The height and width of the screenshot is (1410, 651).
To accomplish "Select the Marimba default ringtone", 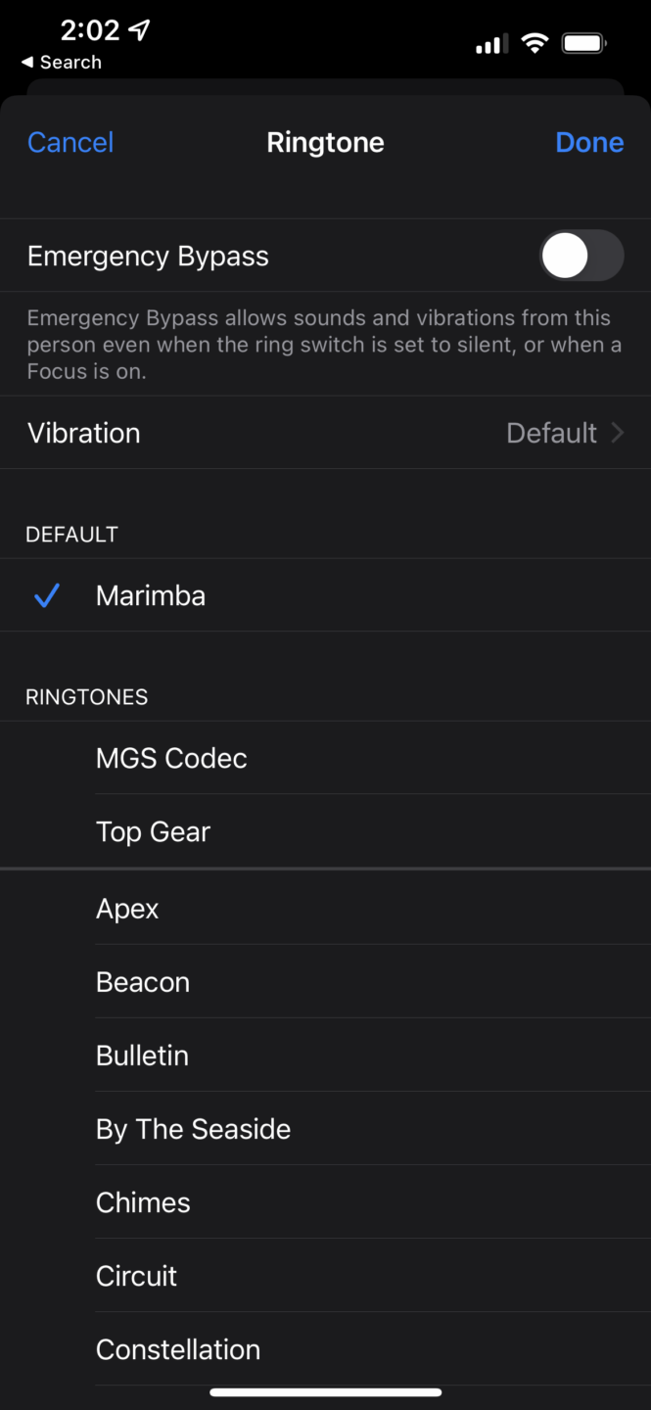I will [x=150, y=595].
